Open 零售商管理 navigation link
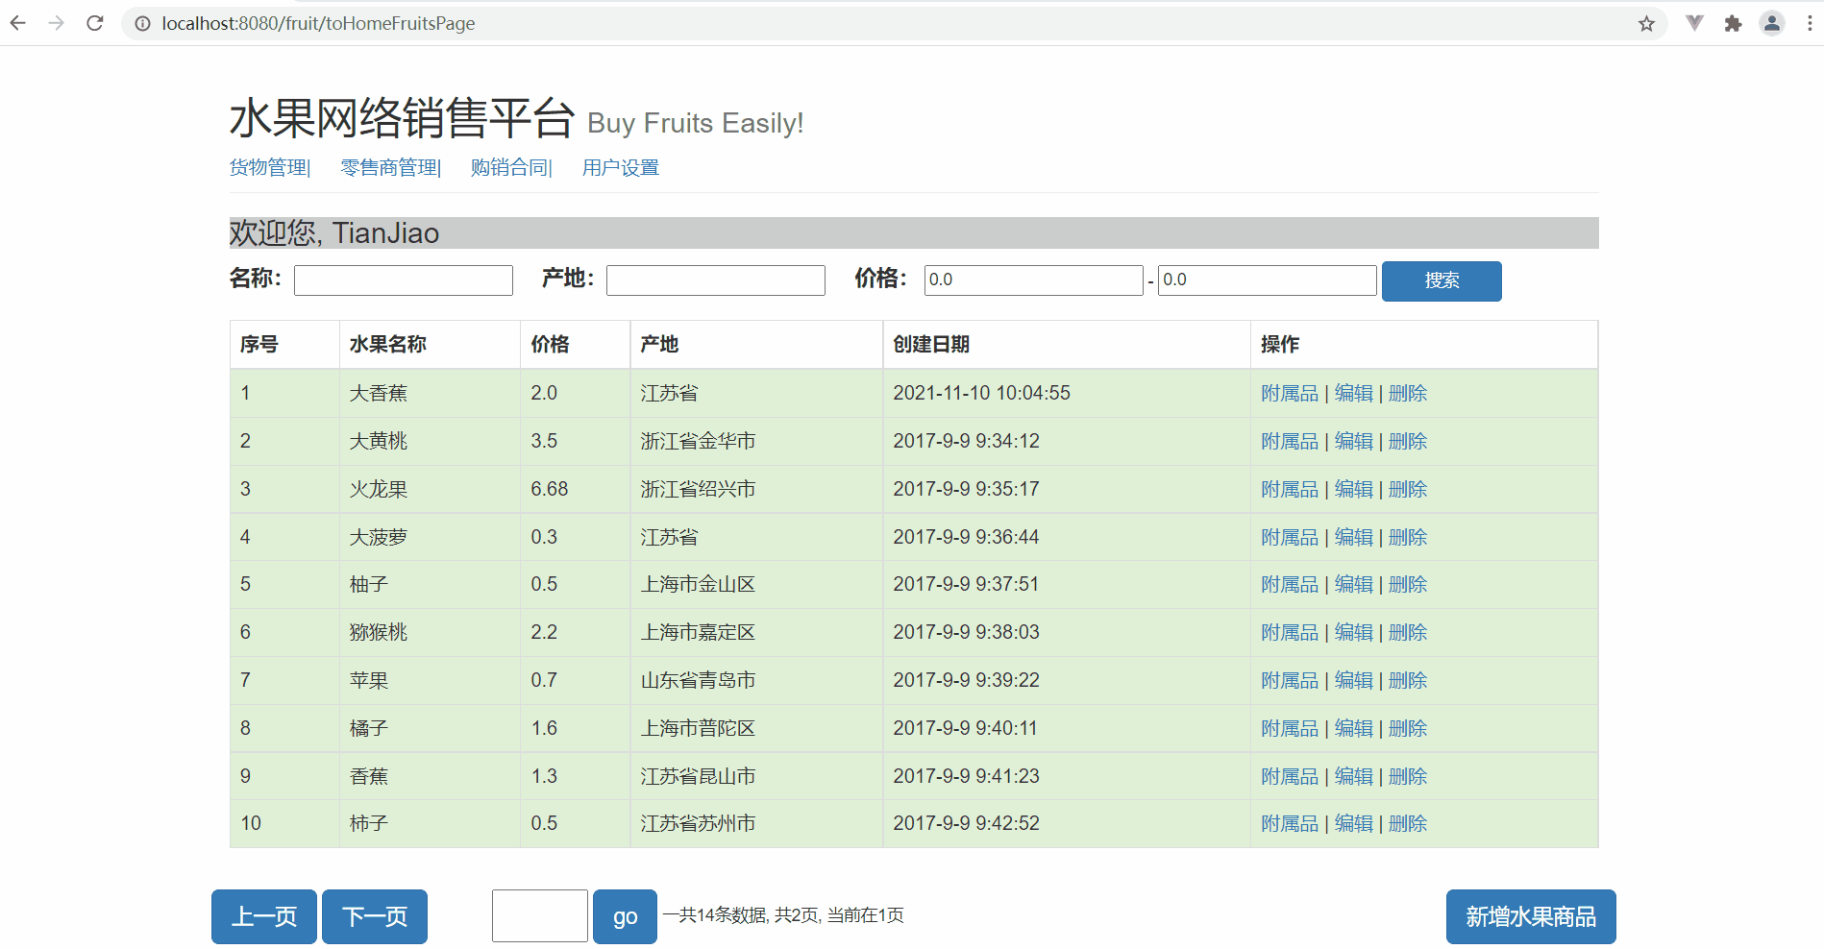Screen dimensions: 1824x949 click(x=389, y=167)
